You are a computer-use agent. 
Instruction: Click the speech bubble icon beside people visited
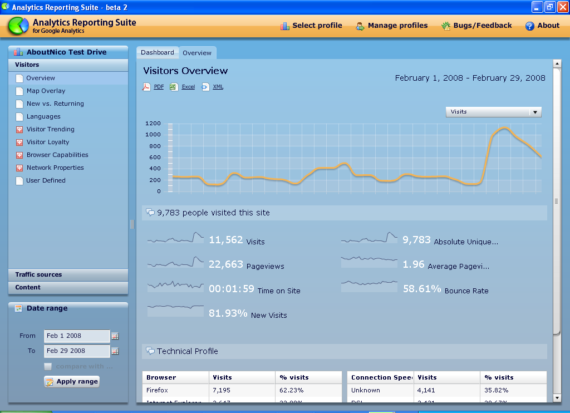[150, 212]
